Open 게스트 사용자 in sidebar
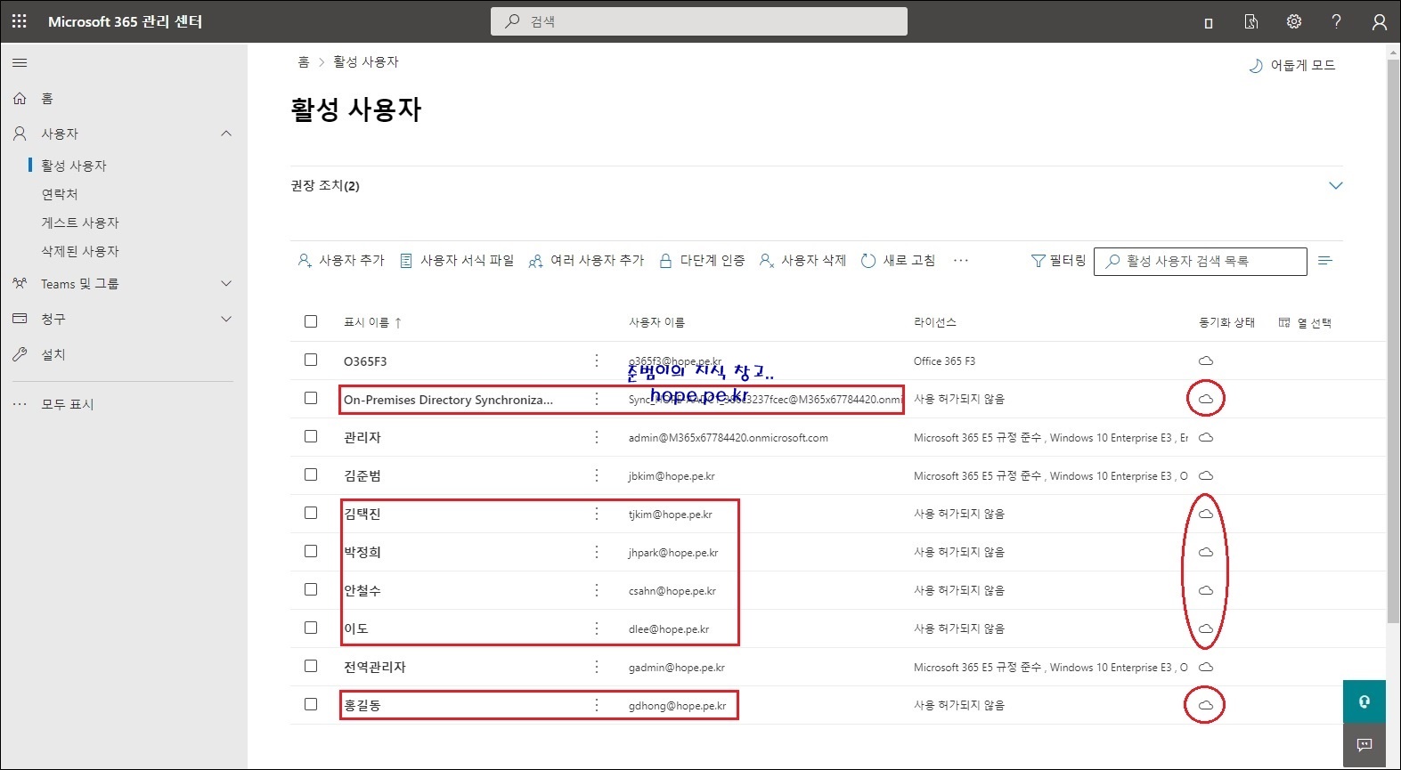This screenshot has width=1401, height=770. coord(80,223)
